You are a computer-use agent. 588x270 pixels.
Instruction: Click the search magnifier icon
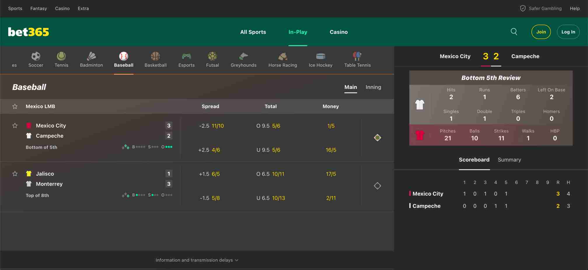point(514,32)
